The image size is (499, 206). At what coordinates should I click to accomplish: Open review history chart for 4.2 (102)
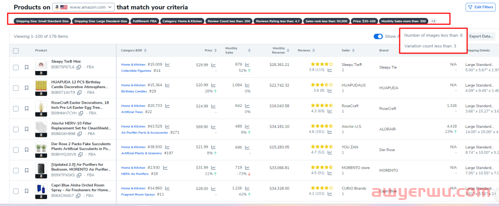pos(330,194)
